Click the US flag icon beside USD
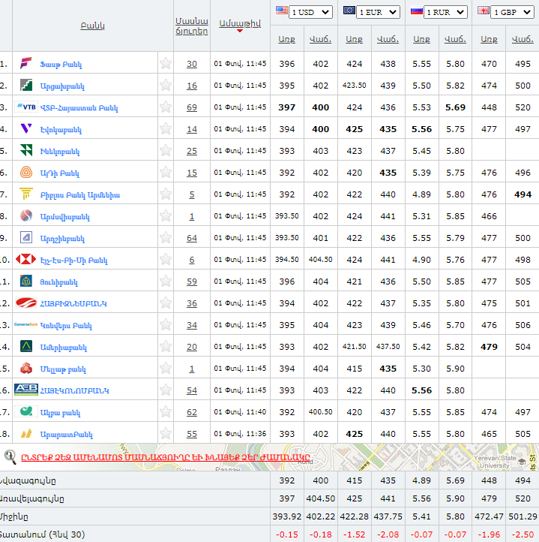Image resolution: width=539 pixels, height=542 pixels. tap(282, 11)
